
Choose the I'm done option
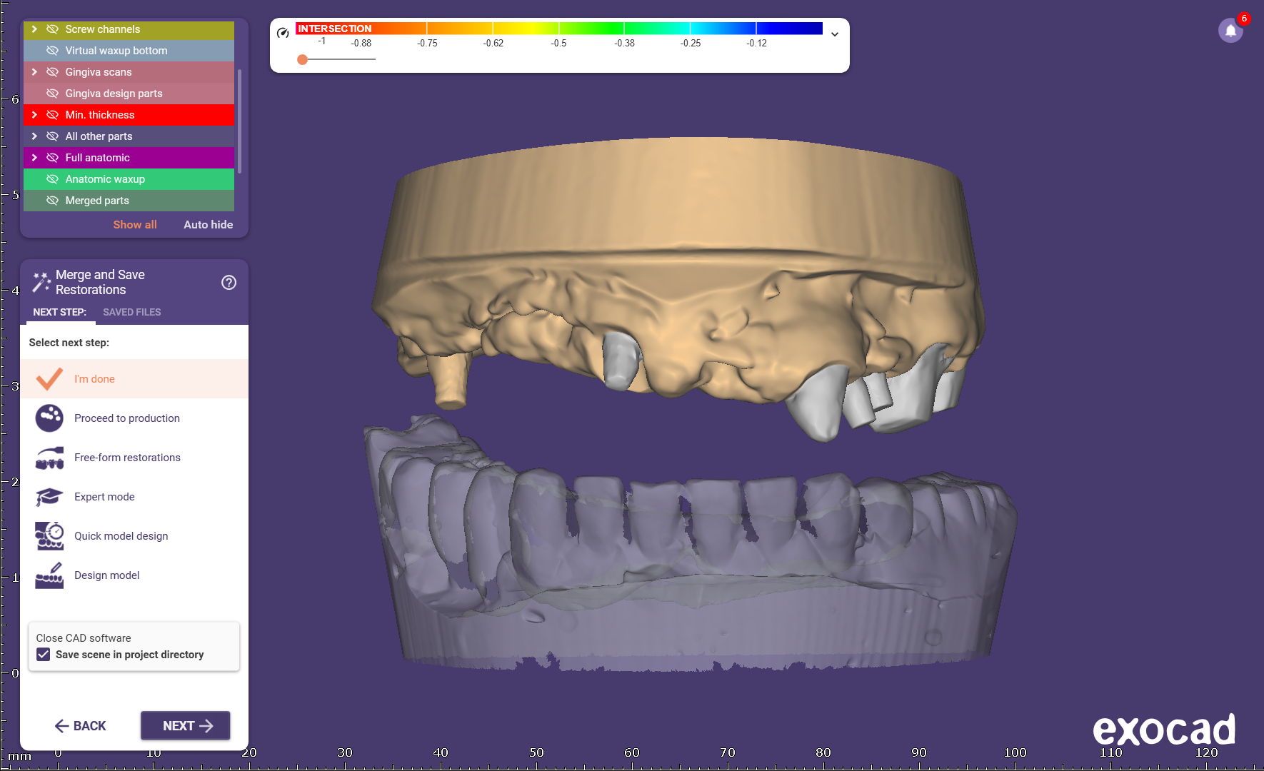click(x=94, y=379)
